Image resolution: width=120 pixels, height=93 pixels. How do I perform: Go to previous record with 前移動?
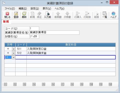pyautogui.click(x=58, y=15)
